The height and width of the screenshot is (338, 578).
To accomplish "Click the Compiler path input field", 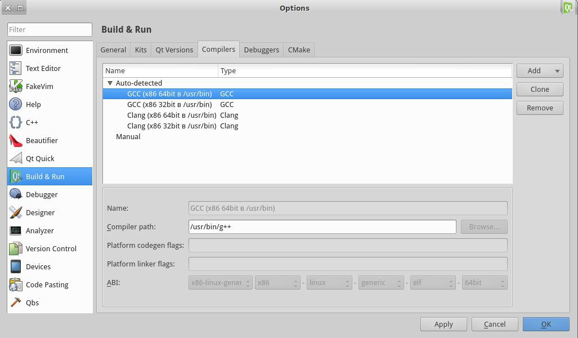I will click(x=322, y=227).
